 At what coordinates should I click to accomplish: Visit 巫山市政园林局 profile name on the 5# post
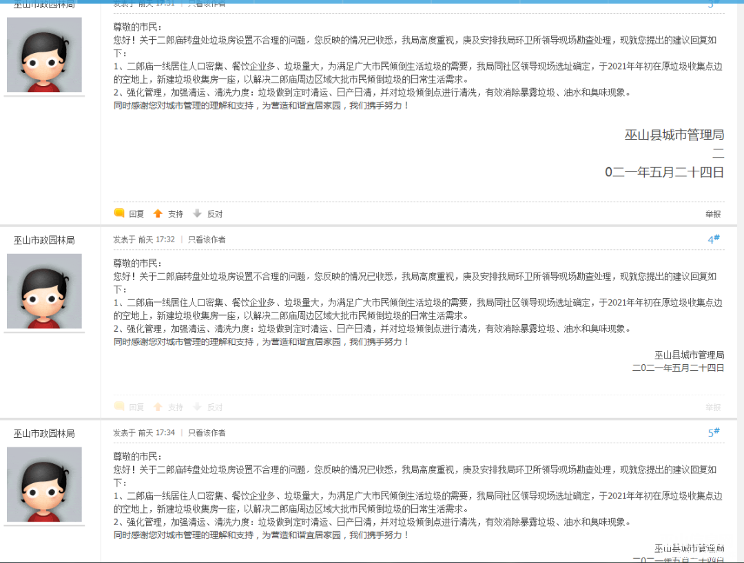[x=44, y=434]
